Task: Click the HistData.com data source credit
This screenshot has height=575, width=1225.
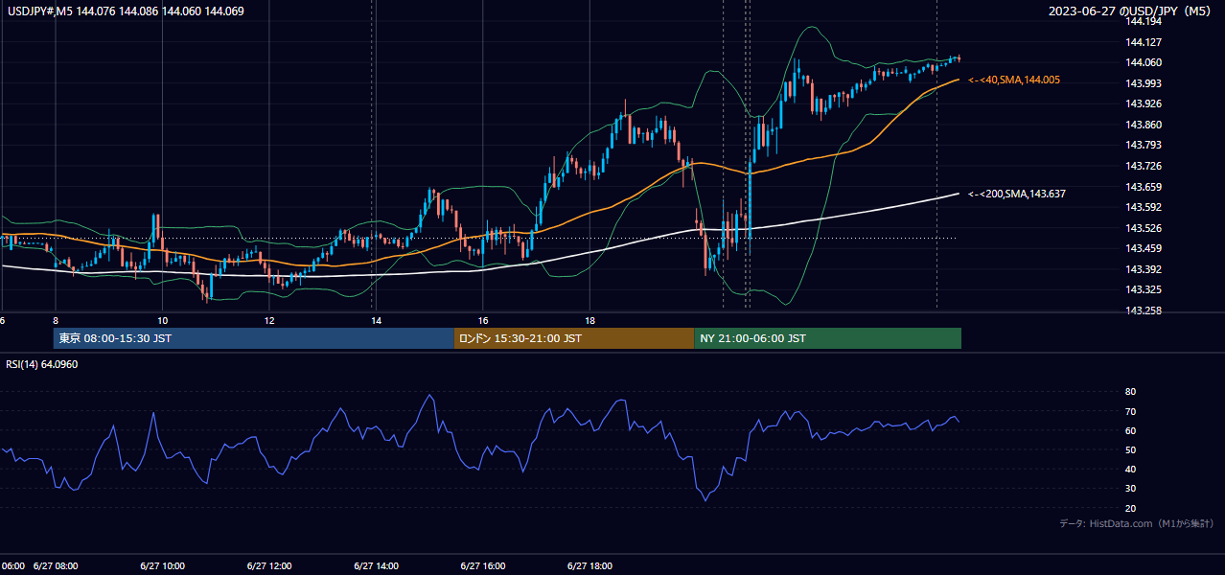Action: (x=1137, y=523)
